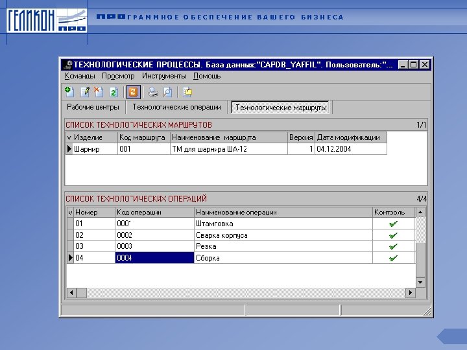The height and width of the screenshot is (350, 467).
Task: Click the Наименование операции column header
Action: 283,212
